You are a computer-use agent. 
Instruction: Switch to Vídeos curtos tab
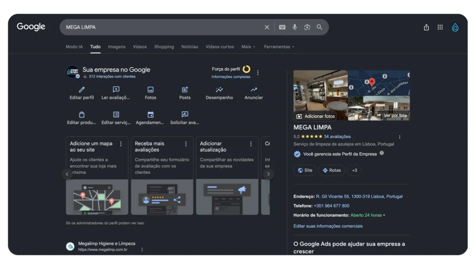(x=219, y=47)
